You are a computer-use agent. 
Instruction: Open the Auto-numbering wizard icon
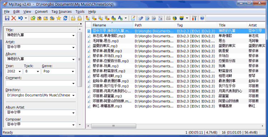(160, 18)
